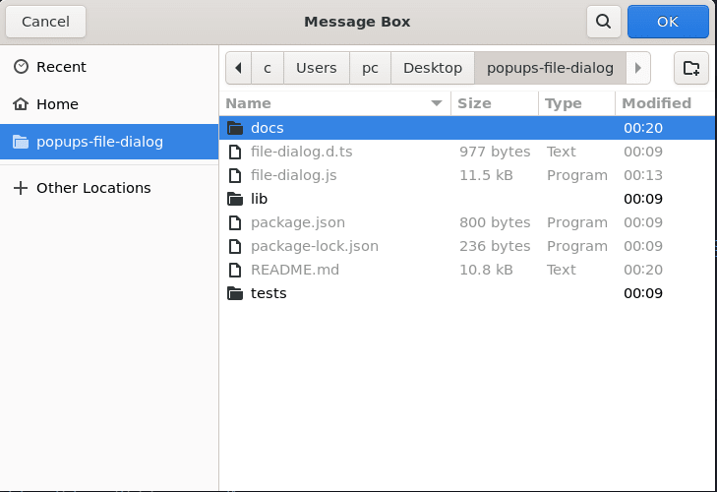Click the package-lock.json file name
Screen dimensions: 717x492
pos(315,246)
